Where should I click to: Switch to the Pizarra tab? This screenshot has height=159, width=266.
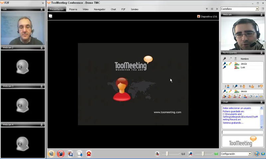coord(73,9)
